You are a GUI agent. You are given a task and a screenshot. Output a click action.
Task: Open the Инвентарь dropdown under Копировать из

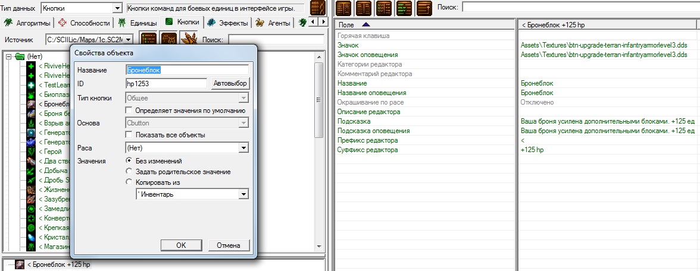(192, 194)
